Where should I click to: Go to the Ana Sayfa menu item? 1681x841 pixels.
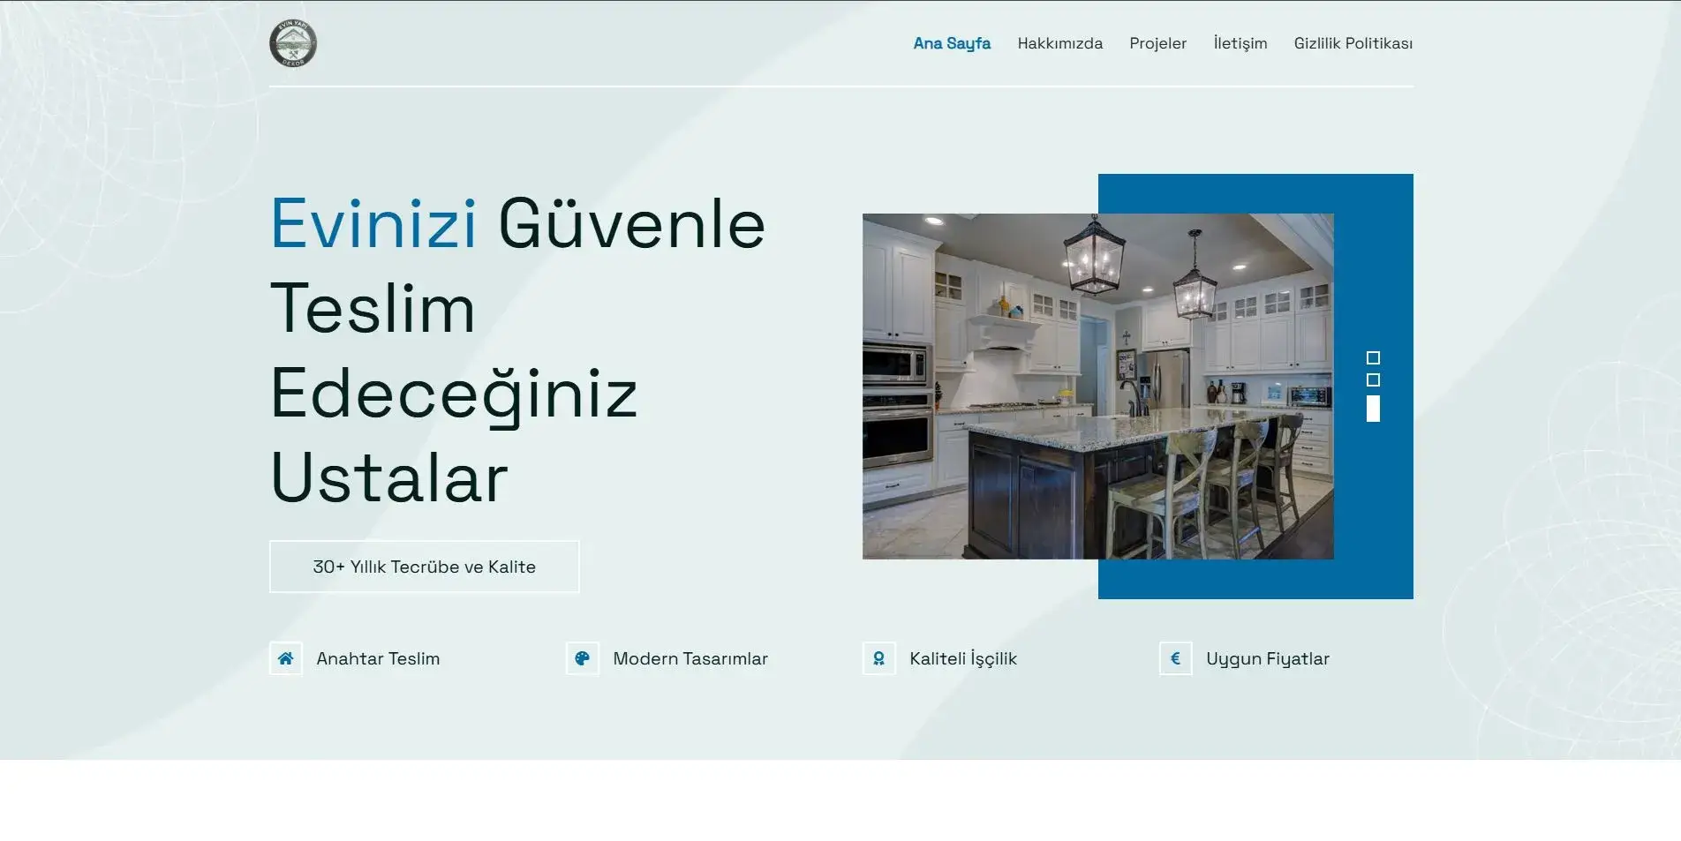[952, 43]
